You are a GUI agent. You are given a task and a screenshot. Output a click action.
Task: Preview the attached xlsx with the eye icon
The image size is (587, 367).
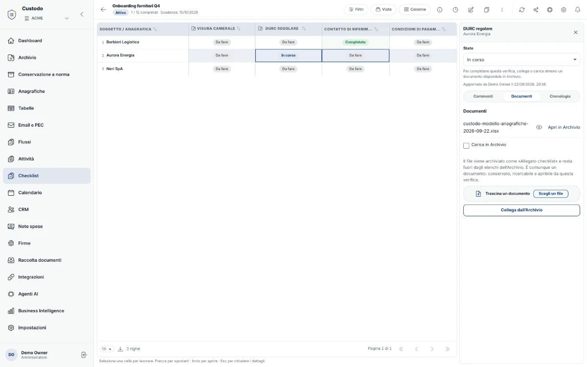click(539, 127)
